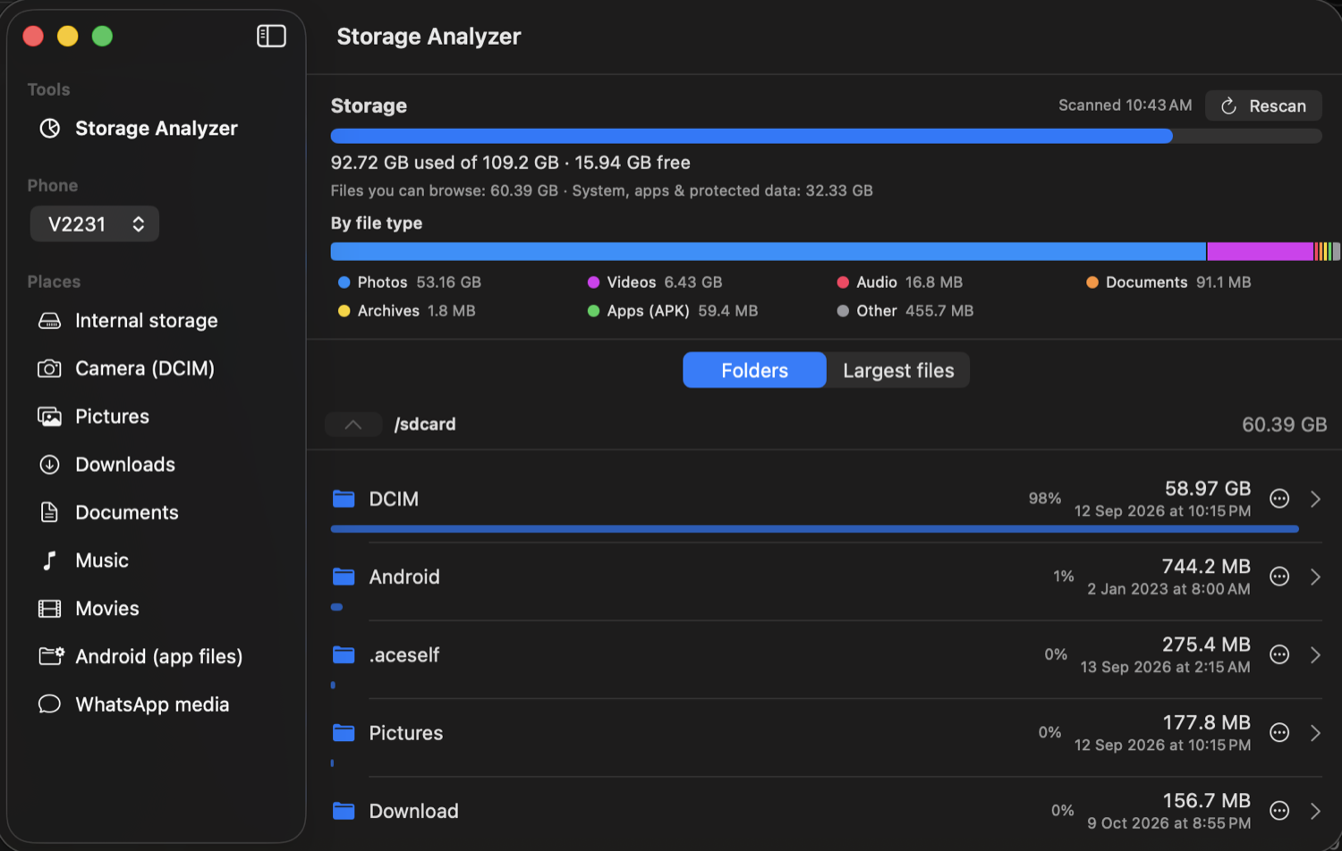The height and width of the screenshot is (851, 1342).
Task: Click the Rescan circular arrow icon
Action: click(1229, 105)
